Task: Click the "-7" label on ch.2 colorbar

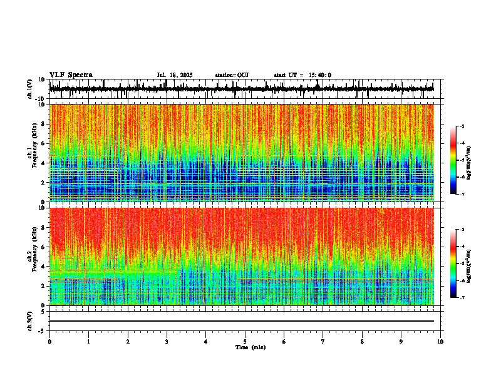Action: (x=462, y=297)
